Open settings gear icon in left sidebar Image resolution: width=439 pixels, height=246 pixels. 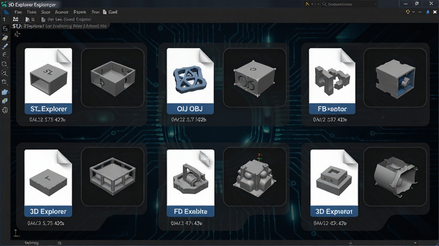coord(5,110)
